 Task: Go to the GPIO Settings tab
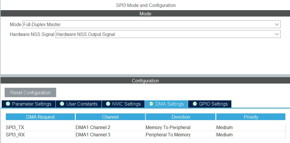coord(210,104)
